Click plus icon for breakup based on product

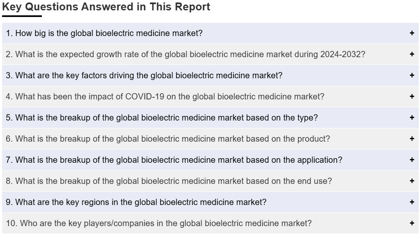[x=412, y=139]
